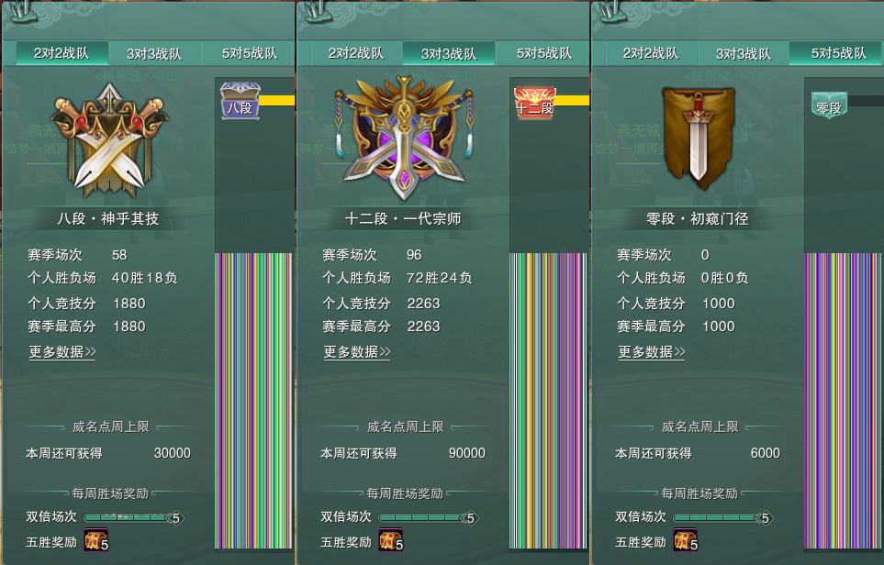
Task: Click the 八段·神乎其技 rank title banner
Action: (x=108, y=218)
